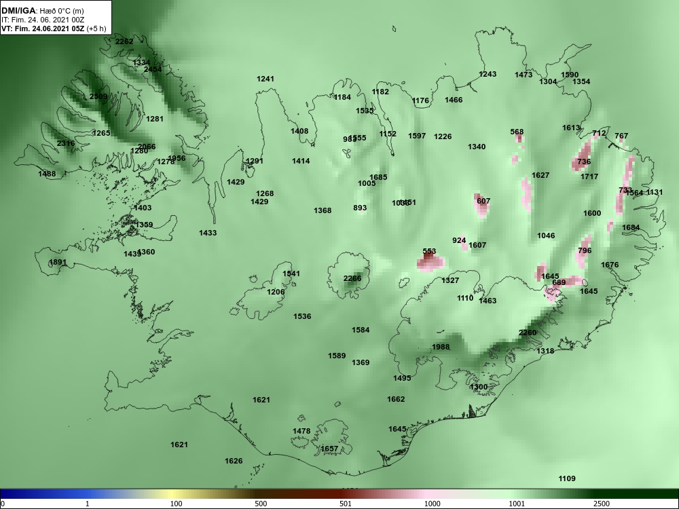Viewport: 679px width, 509px height.
Task: Click the 1676 value label
Action: (610, 265)
